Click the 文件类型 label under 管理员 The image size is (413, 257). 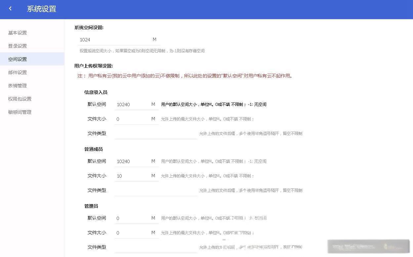click(97, 247)
